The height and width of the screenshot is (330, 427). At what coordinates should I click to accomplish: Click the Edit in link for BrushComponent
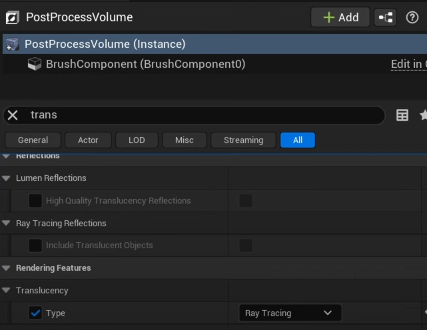point(407,64)
